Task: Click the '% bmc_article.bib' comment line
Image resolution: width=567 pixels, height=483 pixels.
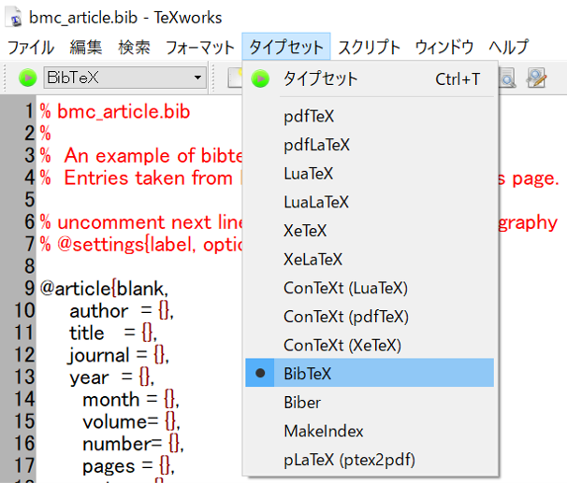Action: (115, 111)
